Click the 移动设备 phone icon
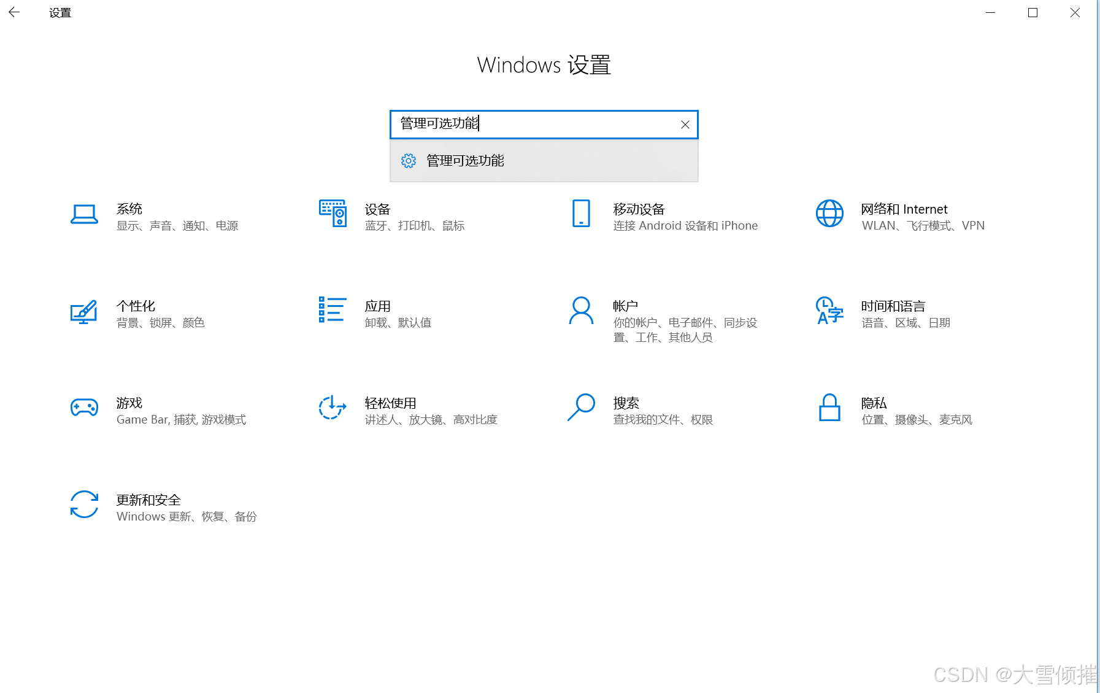The height and width of the screenshot is (693, 1100). tap(581, 214)
